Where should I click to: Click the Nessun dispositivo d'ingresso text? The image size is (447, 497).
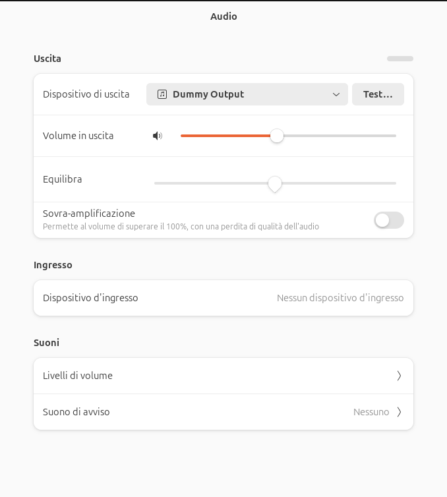(340, 298)
